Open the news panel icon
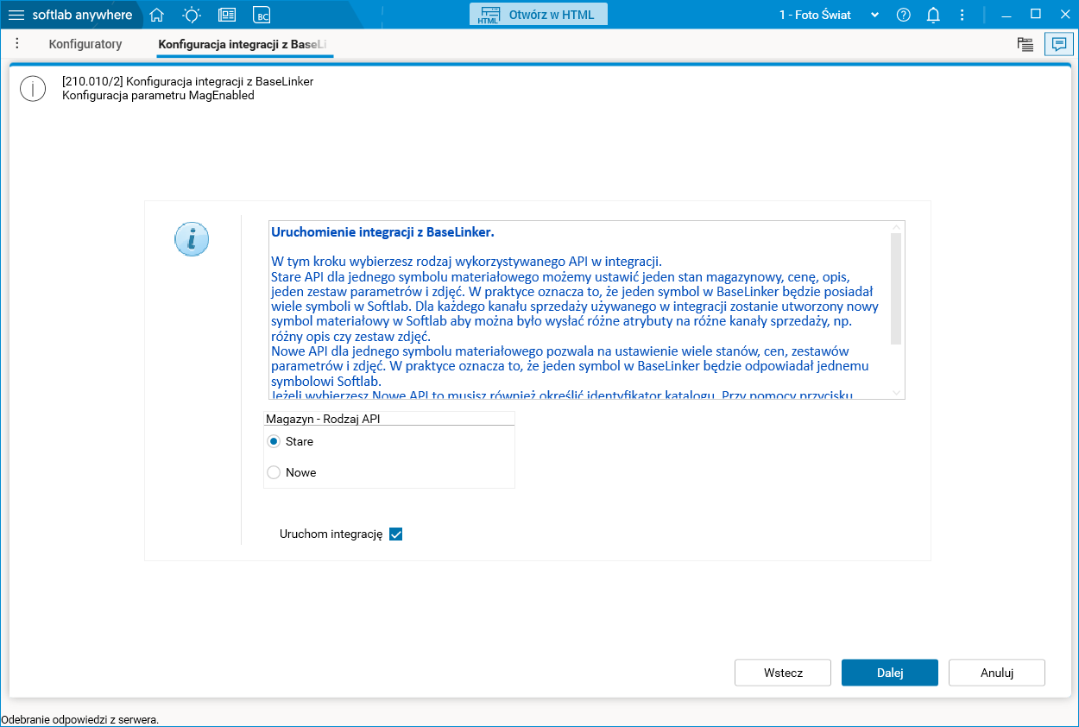 pyautogui.click(x=227, y=15)
